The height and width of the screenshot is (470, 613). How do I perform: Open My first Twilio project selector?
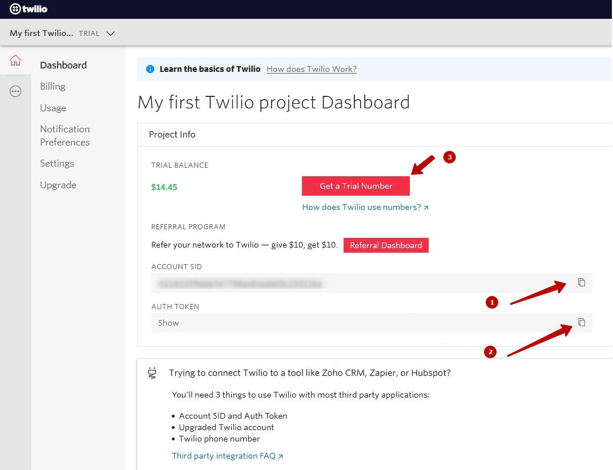(42, 33)
